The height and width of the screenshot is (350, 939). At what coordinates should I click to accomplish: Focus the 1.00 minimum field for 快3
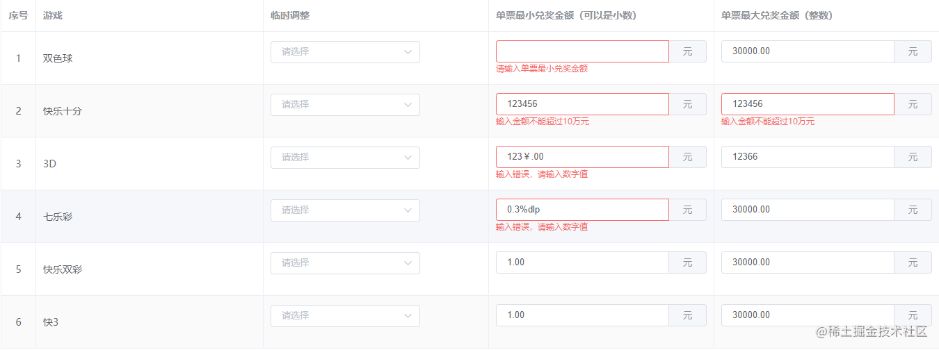tap(582, 316)
